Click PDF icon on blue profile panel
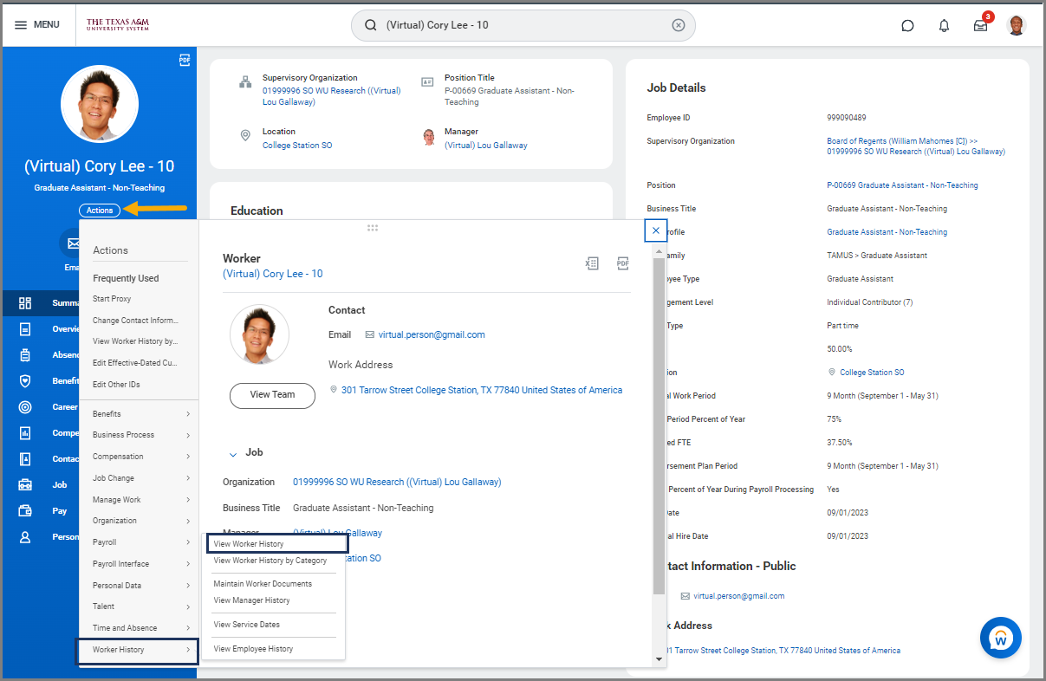 click(184, 60)
